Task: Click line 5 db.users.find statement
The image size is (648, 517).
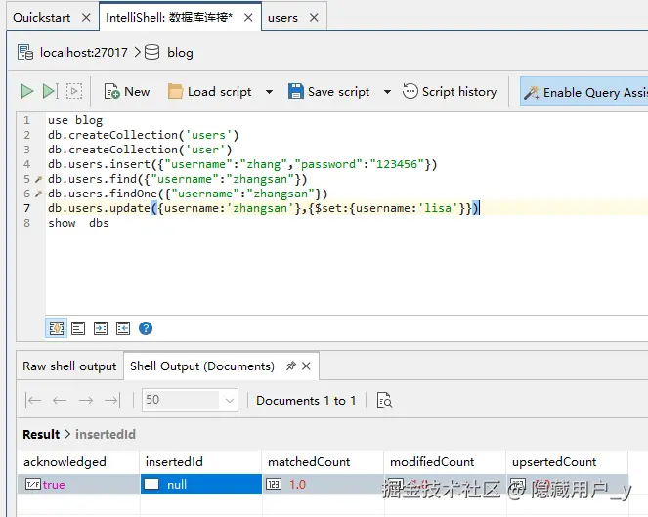Action: (178, 179)
